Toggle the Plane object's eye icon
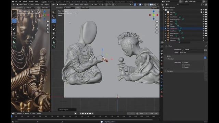 pyautogui.click(x=204, y=36)
